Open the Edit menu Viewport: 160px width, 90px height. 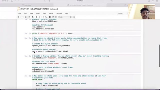point(25,13)
